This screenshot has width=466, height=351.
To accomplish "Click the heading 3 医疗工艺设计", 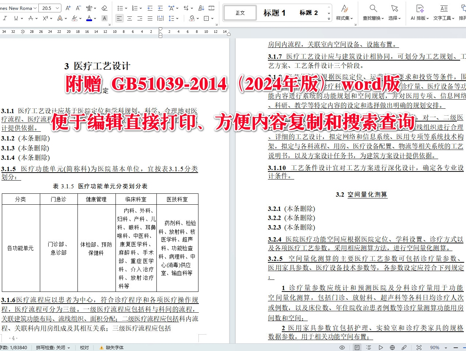I will (x=97, y=66).
